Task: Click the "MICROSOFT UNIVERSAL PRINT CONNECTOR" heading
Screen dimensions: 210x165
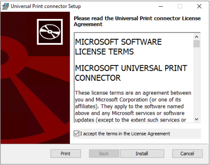Action: point(131,73)
